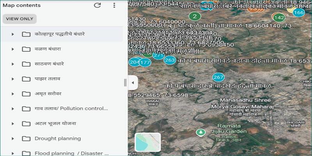
Task: Select the green cluster marker labeled 142
Action: click(x=279, y=18)
